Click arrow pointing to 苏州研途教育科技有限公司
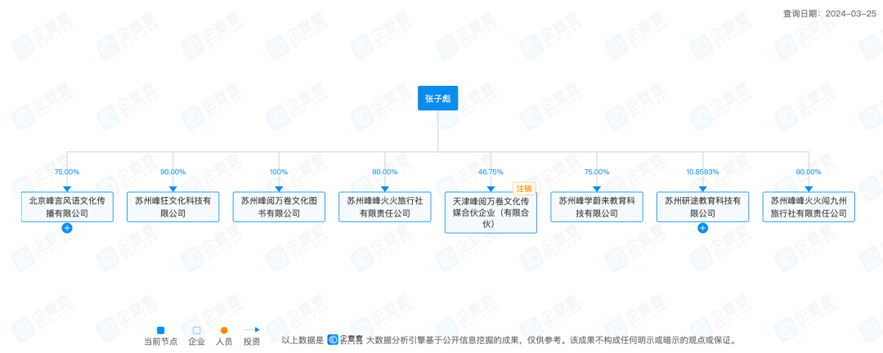Screen dimensions: 883x353 point(702,189)
